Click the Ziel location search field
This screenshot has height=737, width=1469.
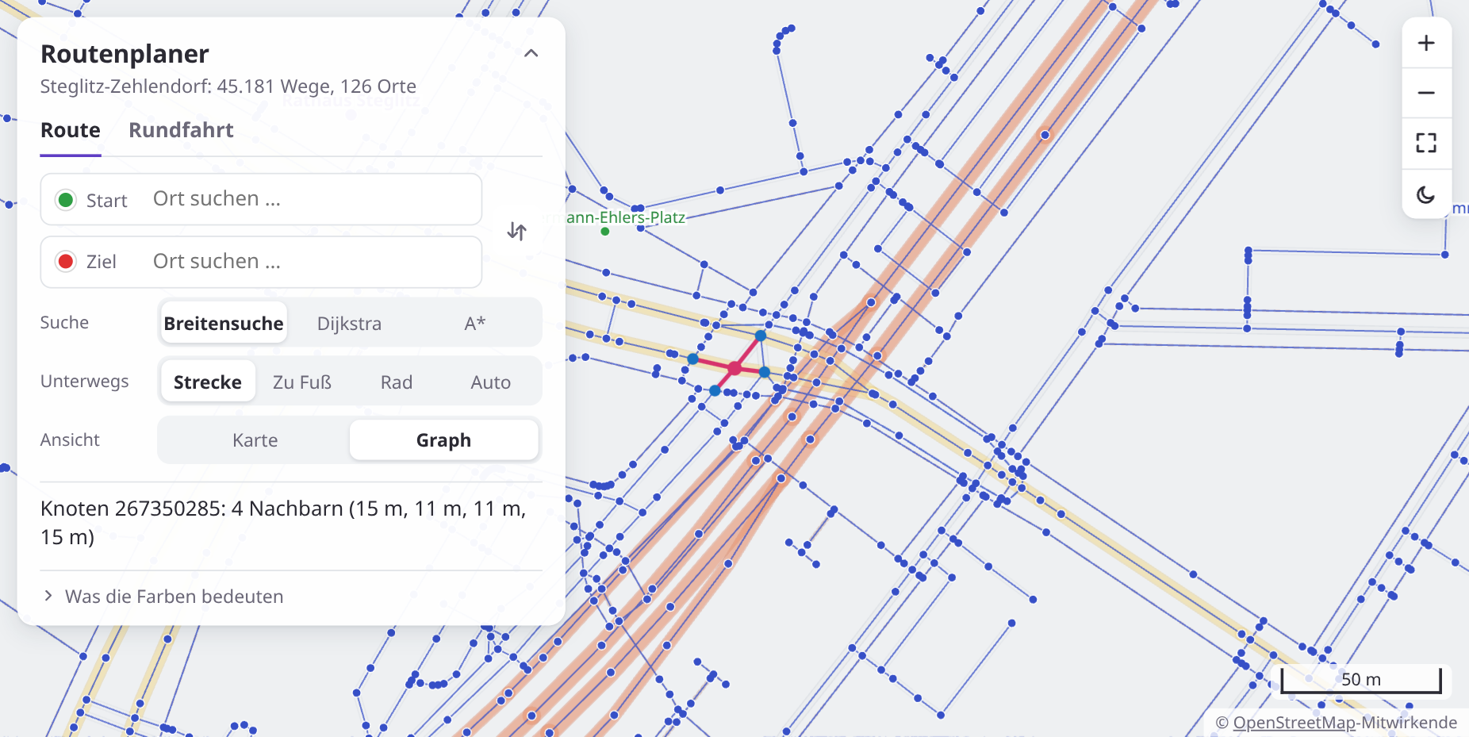[262, 262]
